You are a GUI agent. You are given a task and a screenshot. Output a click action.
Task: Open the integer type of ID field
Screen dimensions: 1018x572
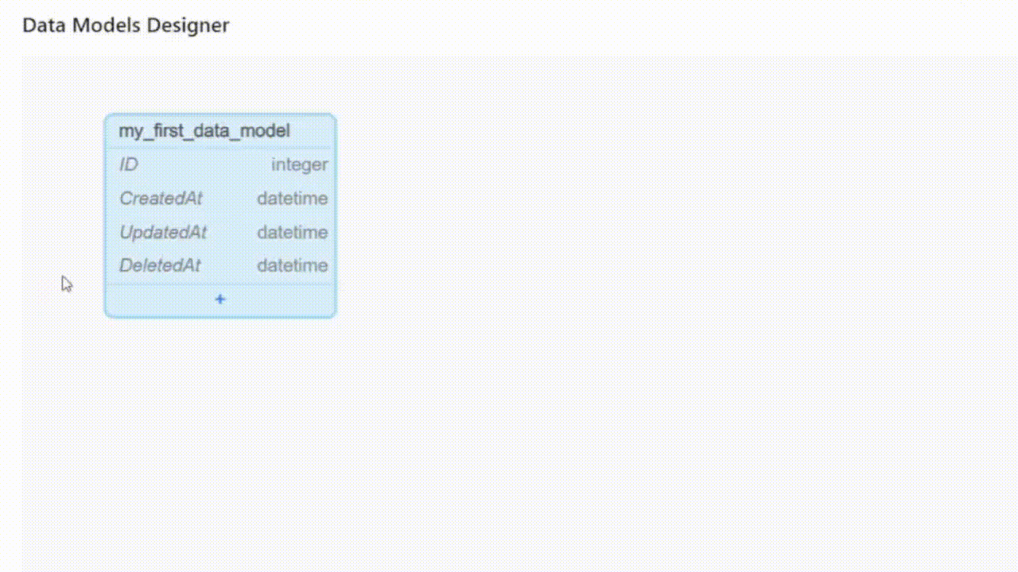(x=299, y=164)
